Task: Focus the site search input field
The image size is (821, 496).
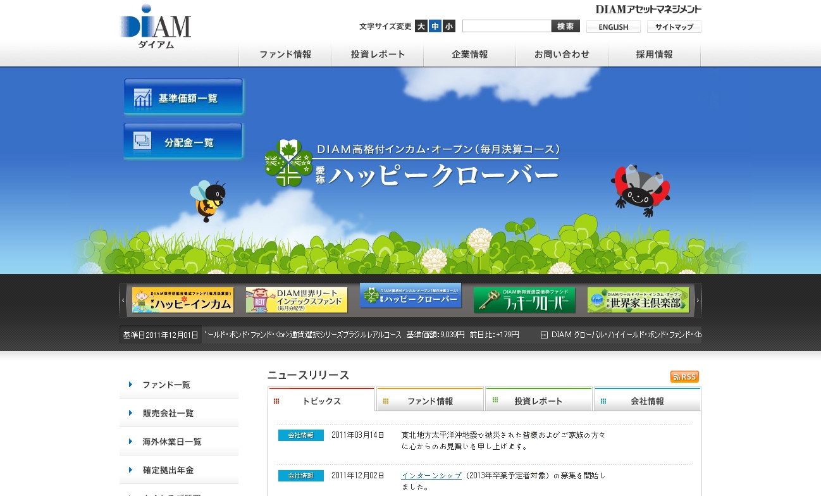Action: (x=507, y=26)
